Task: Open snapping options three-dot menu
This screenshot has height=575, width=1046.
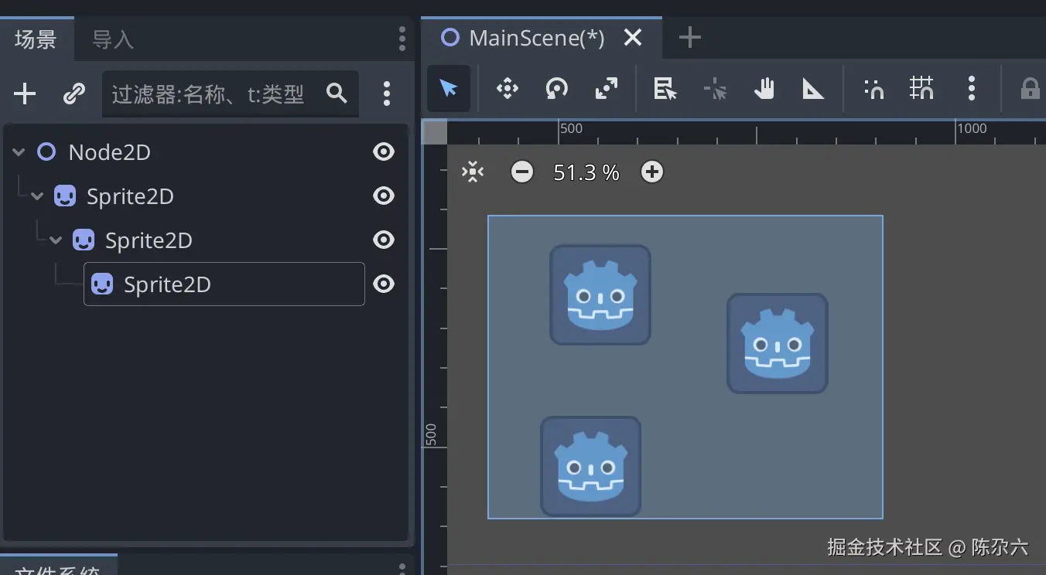Action: click(972, 89)
